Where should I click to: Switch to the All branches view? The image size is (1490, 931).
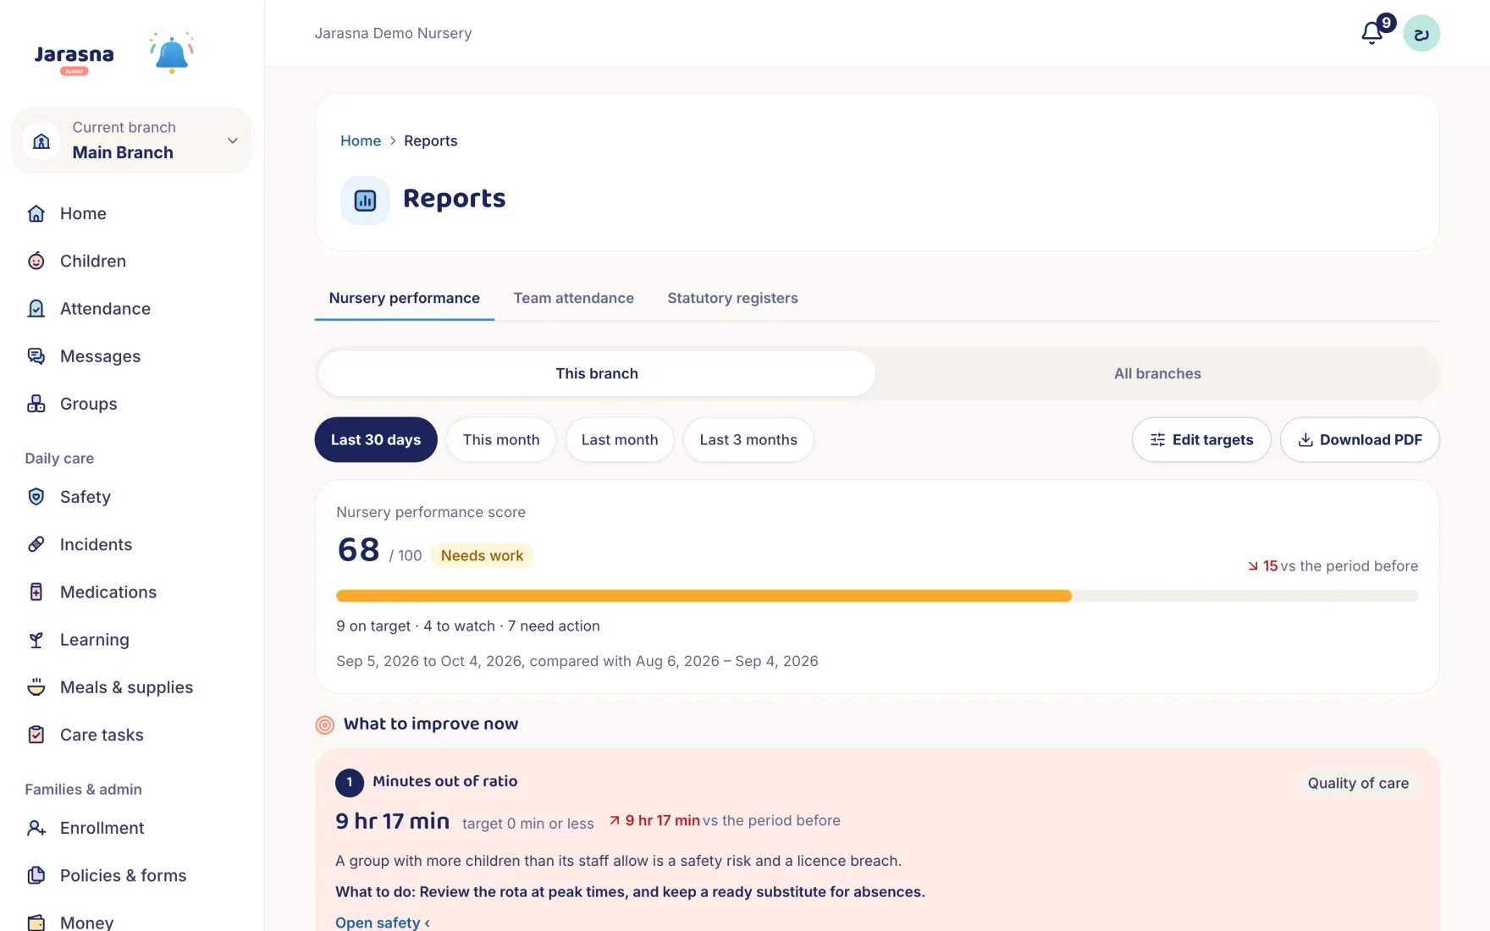pos(1157,373)
